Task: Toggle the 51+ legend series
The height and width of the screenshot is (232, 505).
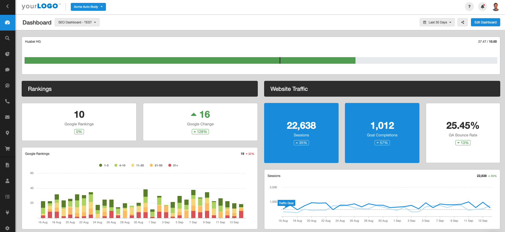Action: click(173, 165)
